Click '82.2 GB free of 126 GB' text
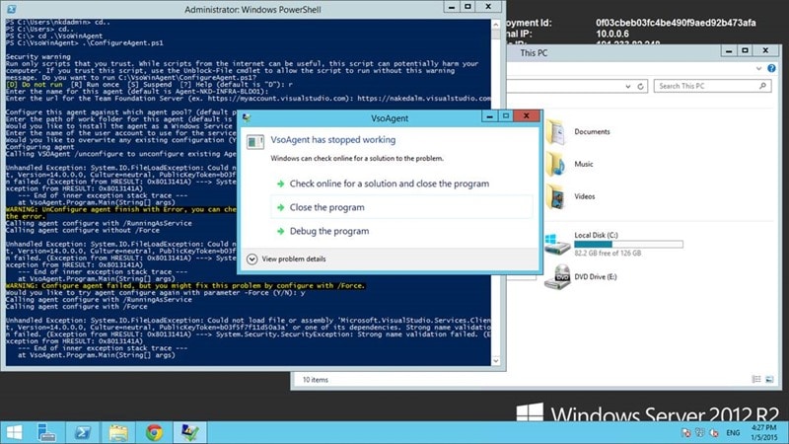Image resolution: width=789 pixels, height=444 pixels. (x=608, y=254)
